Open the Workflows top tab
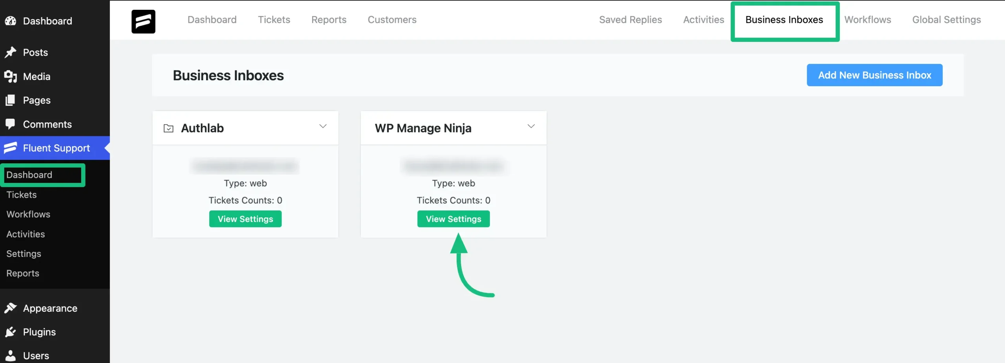Viewport: 1005px width, 363px height. [868, 20]
